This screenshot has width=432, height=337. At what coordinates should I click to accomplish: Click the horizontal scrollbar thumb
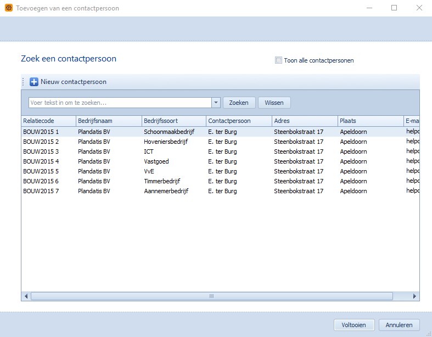pos(211,296)
